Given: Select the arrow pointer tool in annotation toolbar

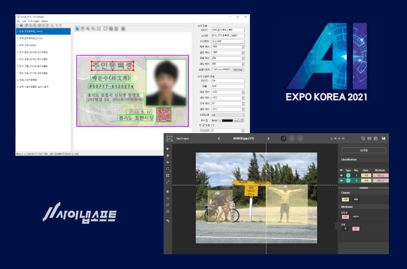Looking at the screenshot, I should pos(168,149).
